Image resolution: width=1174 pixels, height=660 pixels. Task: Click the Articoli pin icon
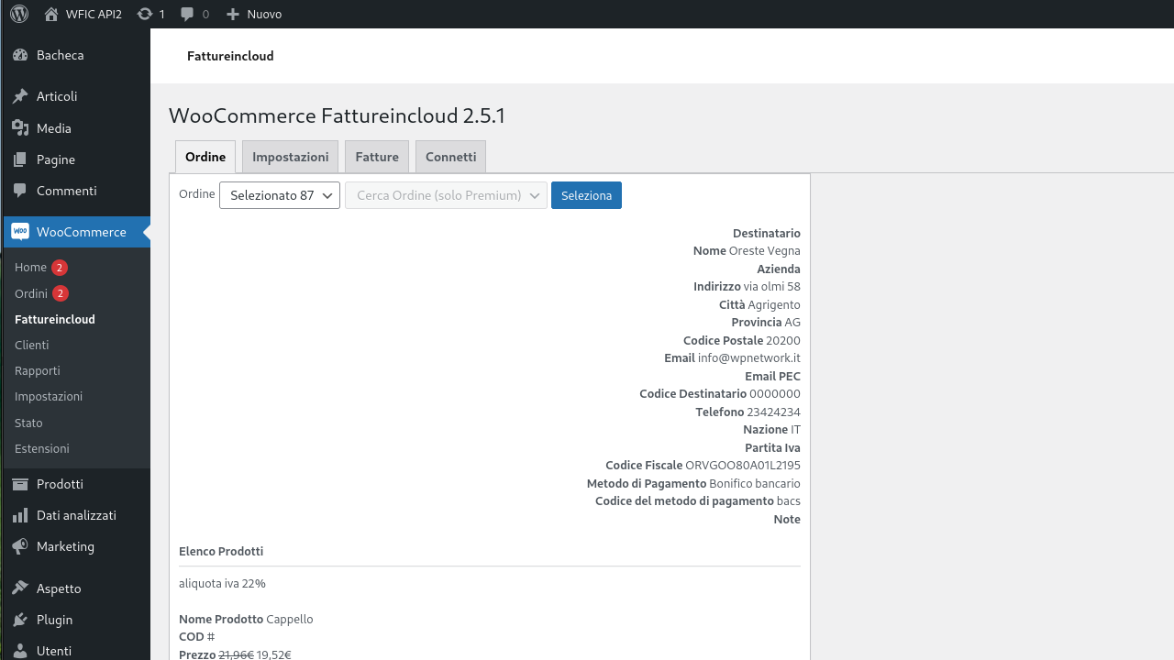coord(20,96)
